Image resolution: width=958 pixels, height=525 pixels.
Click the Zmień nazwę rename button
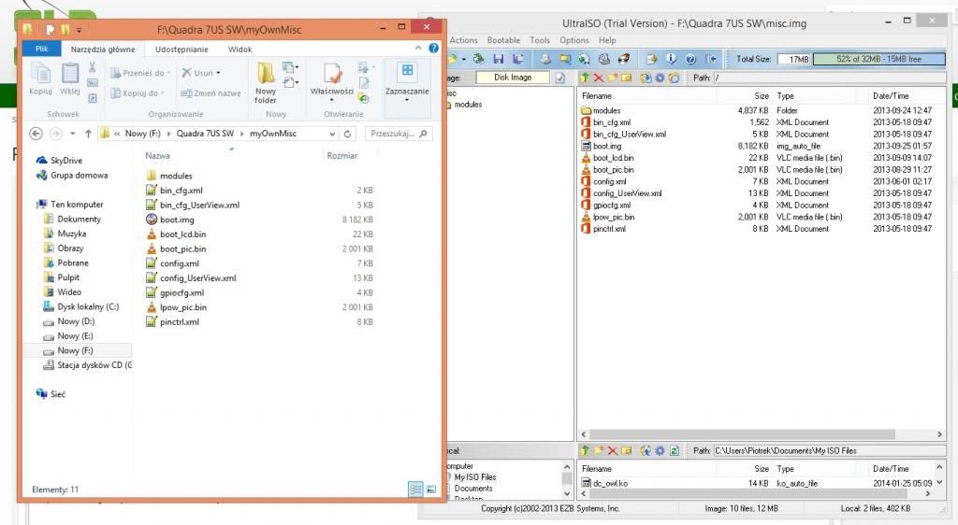coord(210,93)
